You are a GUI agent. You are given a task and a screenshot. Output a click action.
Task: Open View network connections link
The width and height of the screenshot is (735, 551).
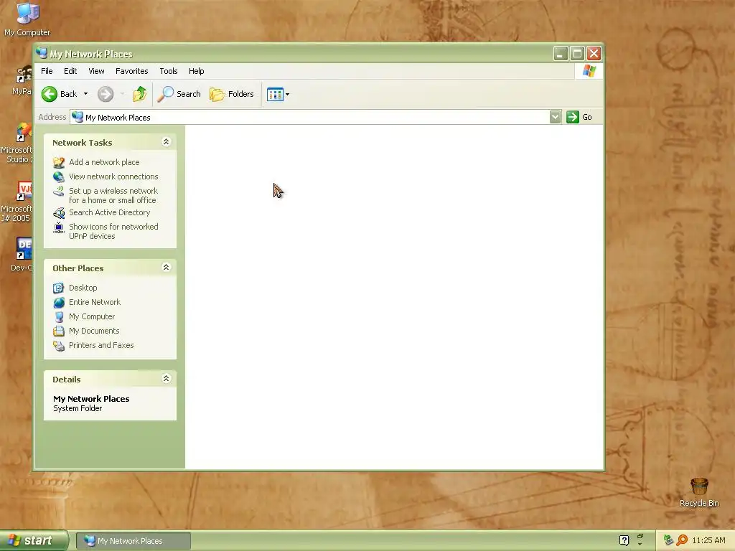[113, 176]
